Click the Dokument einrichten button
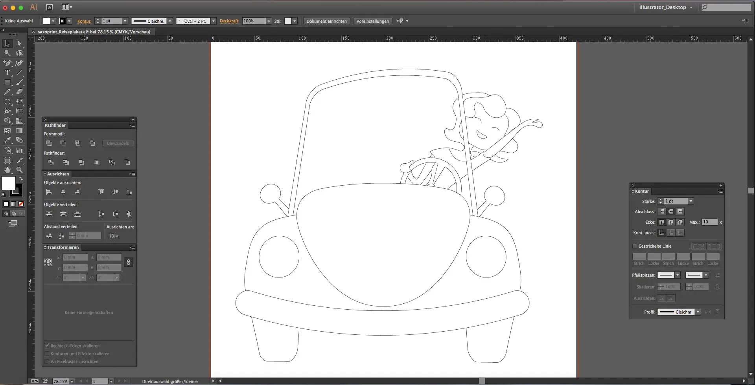This screenshot has width=755, height=385. tap(326, 21)
